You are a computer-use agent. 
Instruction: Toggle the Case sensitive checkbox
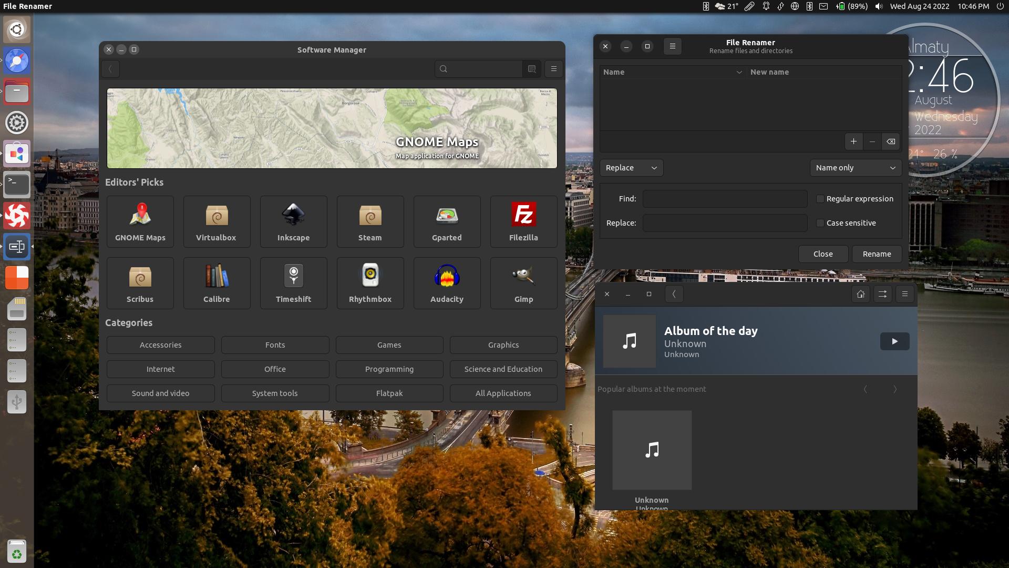tap(820, 223)
